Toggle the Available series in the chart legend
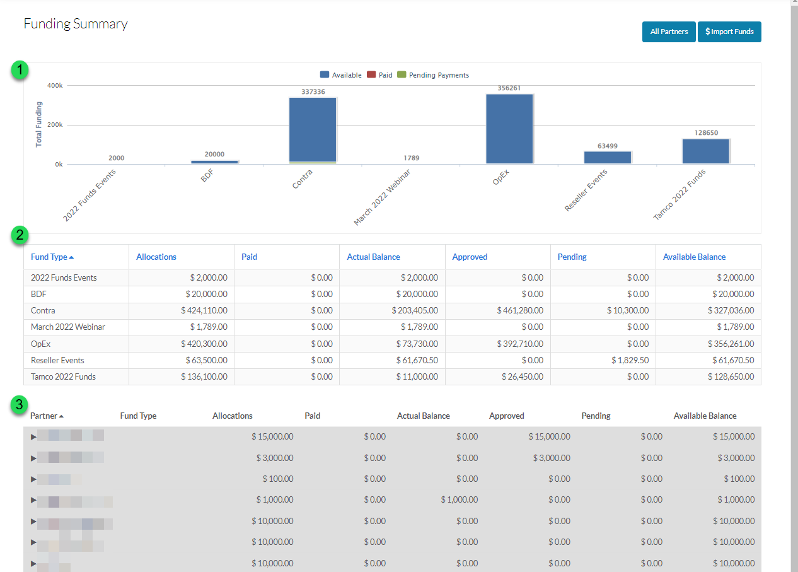Screen dimensions: 798x572 [345, 74]
